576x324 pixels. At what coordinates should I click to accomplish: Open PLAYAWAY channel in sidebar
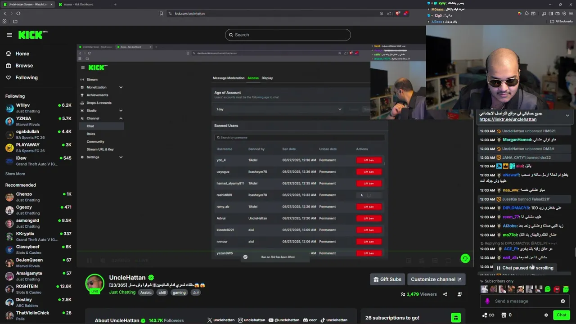click(38, 148)
